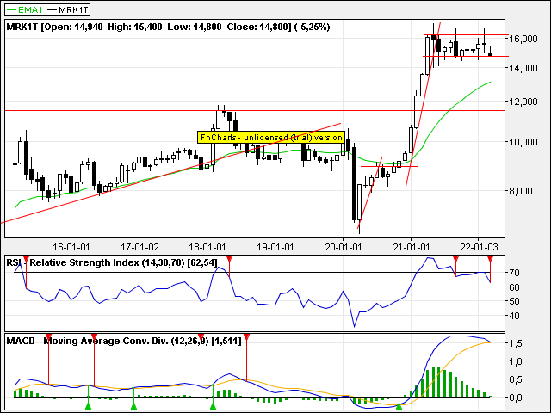Click the (-5,25%) change value
Viewport: 551px width, 413px height.
click(312, 27)
